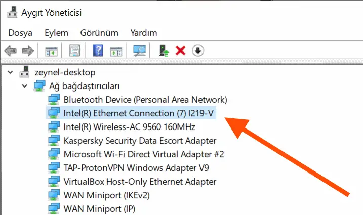
Task: Open the Properties toolbar icon
Action: pos(74,50)
